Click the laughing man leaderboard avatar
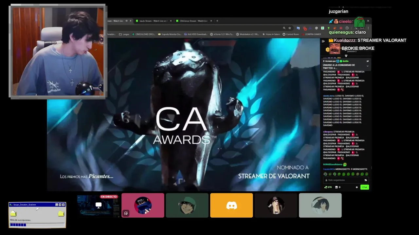419x235 pixels. [335, 49]
